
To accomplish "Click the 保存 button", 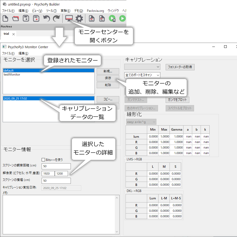I will (108, 78).
